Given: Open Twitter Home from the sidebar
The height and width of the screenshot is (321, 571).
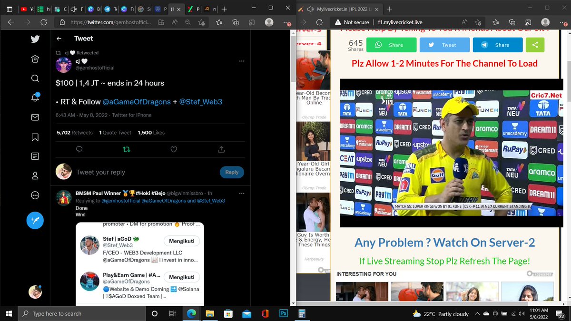Looking at the screenshot, I should click(35, 58).
